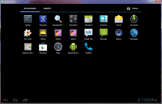Open the TIENDA store button
This screenshot has height=104, width=162.
(132, 8)
